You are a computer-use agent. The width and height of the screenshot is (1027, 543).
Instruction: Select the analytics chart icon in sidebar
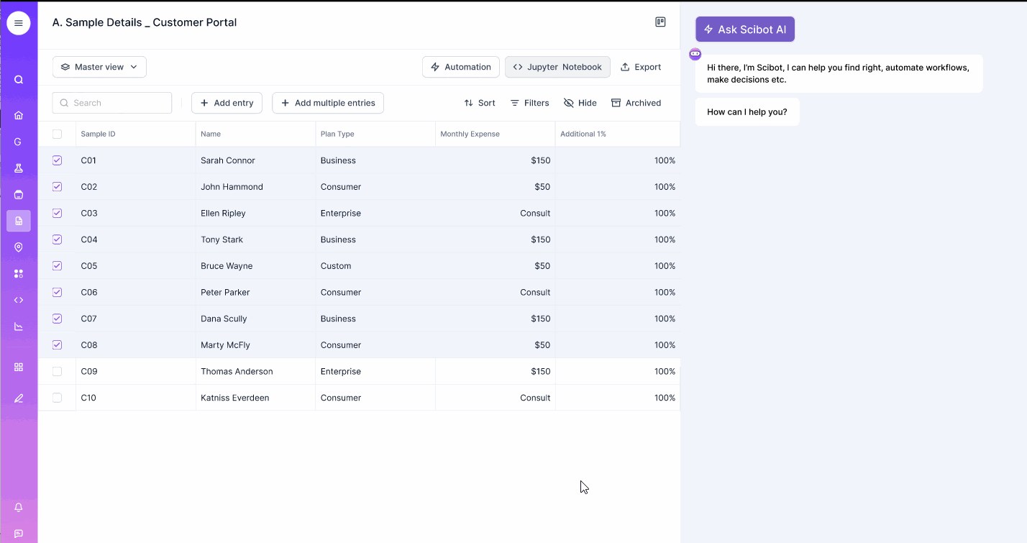[18, 327]
